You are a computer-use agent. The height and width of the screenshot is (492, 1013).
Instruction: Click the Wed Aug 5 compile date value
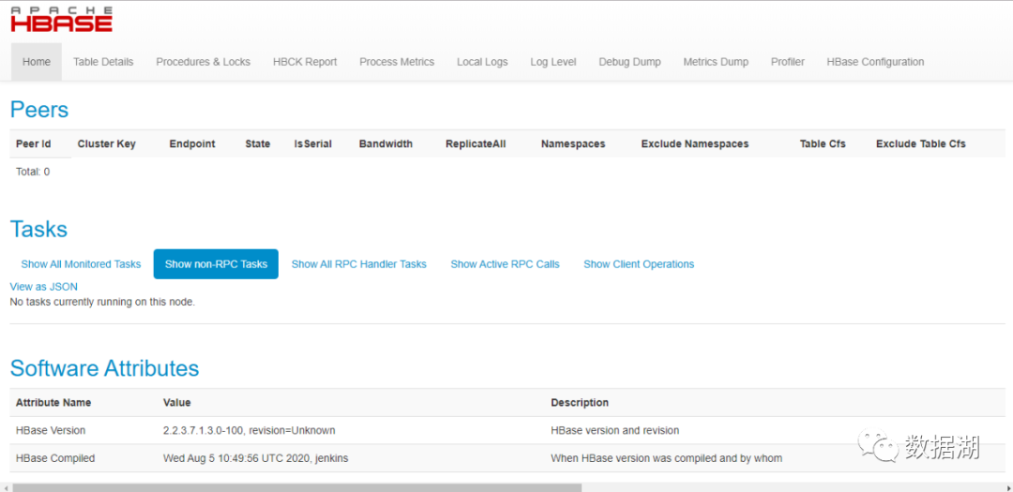256,458
